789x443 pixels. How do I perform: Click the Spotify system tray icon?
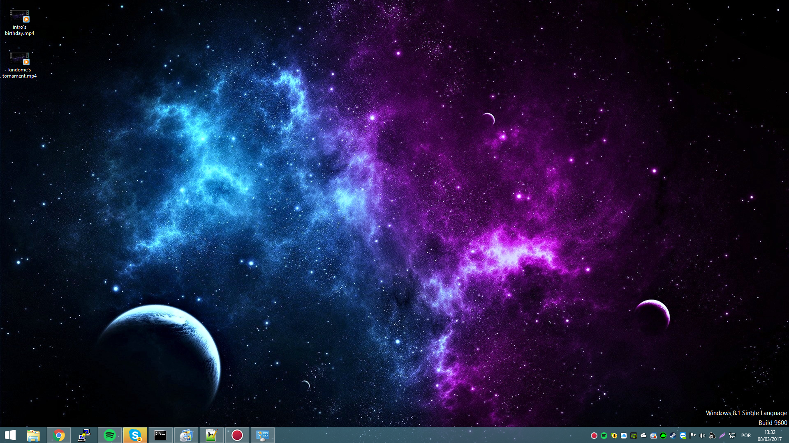pos(604,436)
